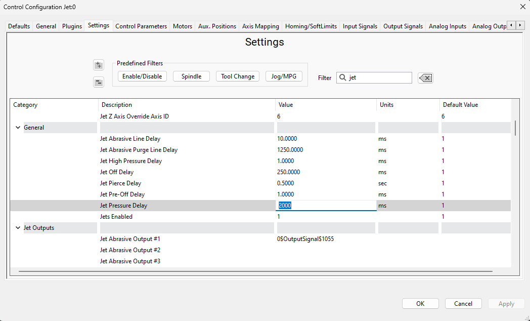Click the expand all categories plus icon
Screen dimensions: 530x321
coord(99,65)
